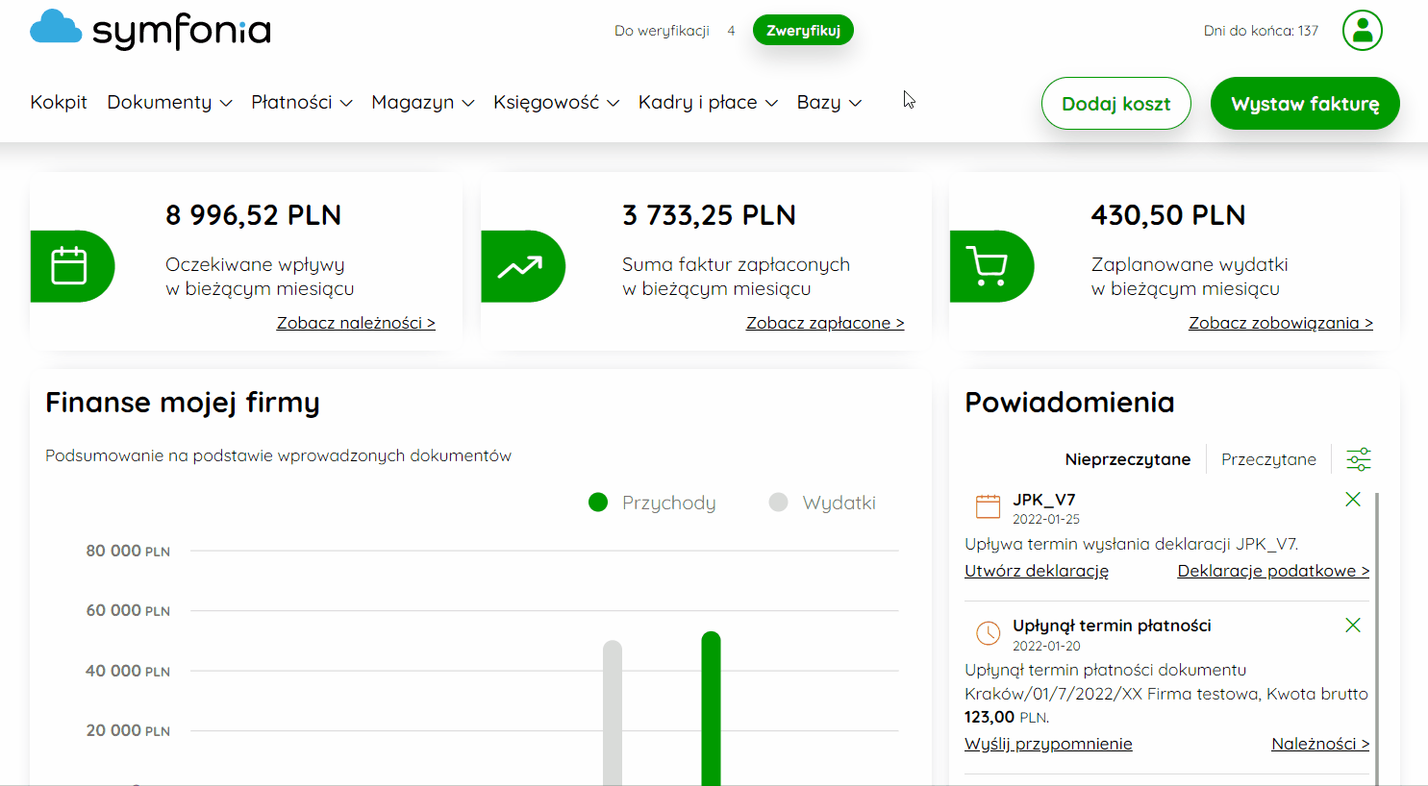Dismiss the JPK_V7 notification
The height and width of the screenshot is (786, 1428).
click(1353, 500)
